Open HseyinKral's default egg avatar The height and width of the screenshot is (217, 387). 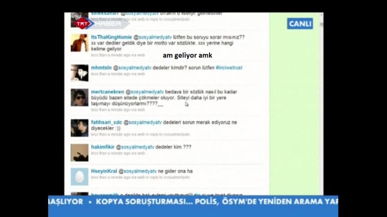click(80, 177)
